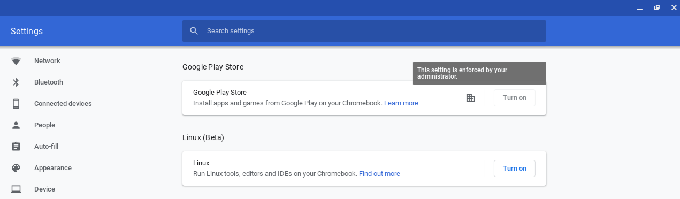Maximize or restore the Settings window
Image resolution: width=680 pixels, height=199 pixels.
(x=657, y=7)
